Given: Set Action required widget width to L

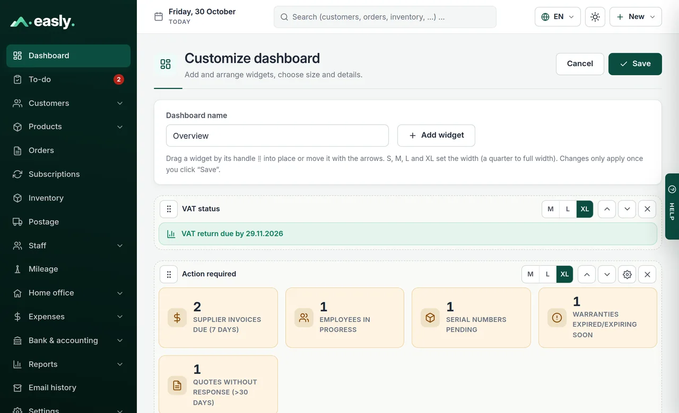Looking at the screenshot, I should (547, 274).
